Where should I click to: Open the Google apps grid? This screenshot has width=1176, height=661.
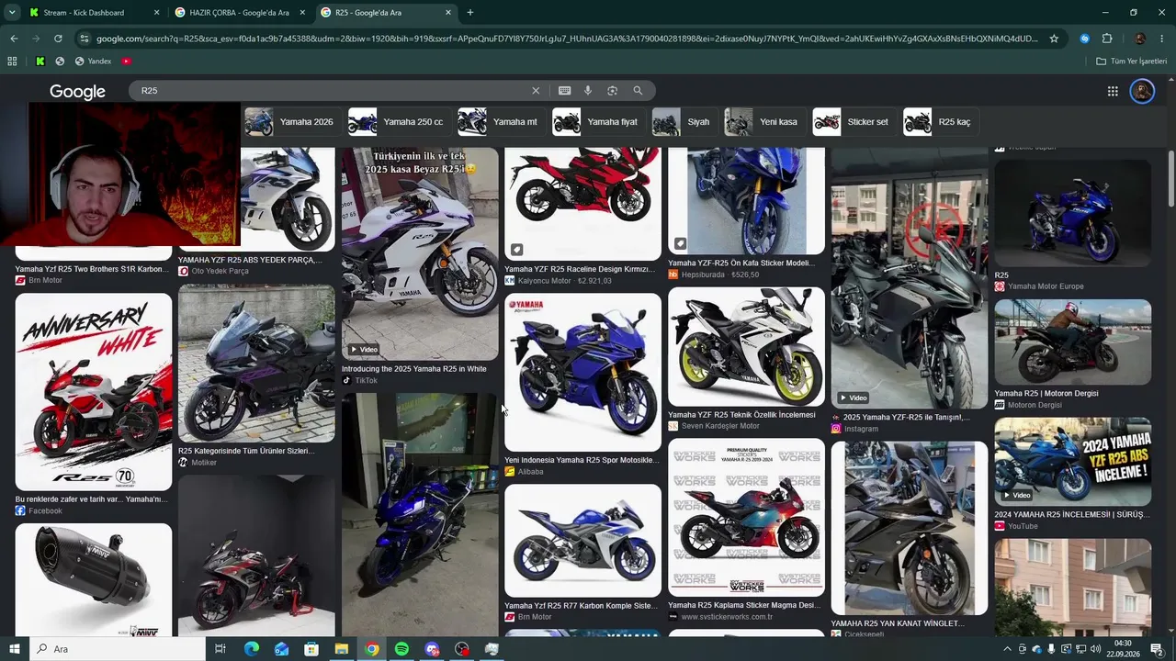[x=1113, y=91]
